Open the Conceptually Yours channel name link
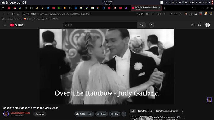The width and height of the screenshot is (214, 120). 20,113
